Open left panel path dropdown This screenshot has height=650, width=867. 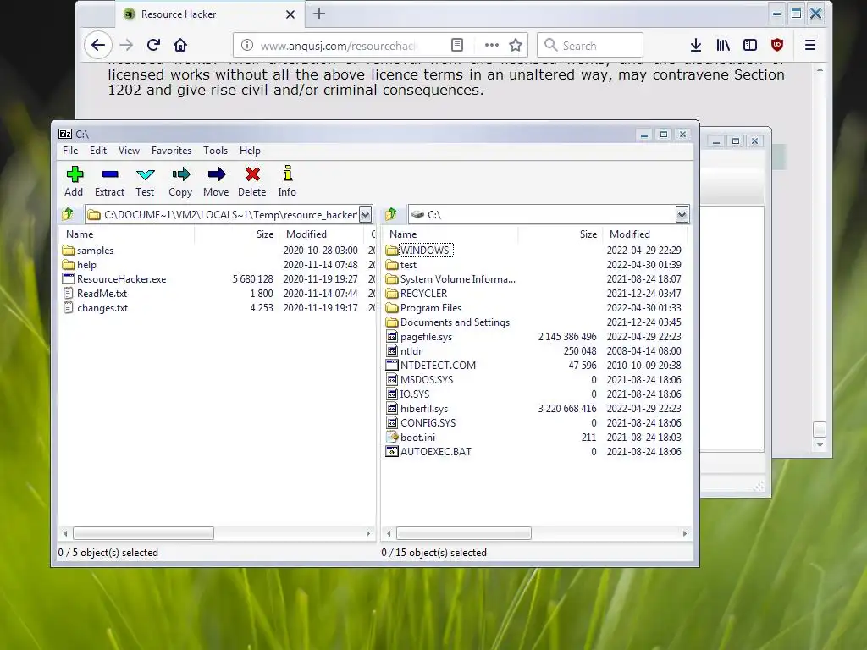[x=366, y=214]
